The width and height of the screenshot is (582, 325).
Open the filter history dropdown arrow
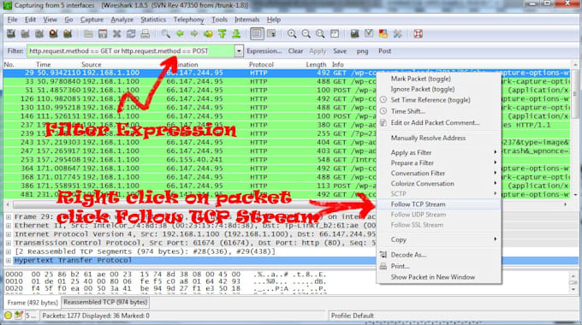pos(239,50)
